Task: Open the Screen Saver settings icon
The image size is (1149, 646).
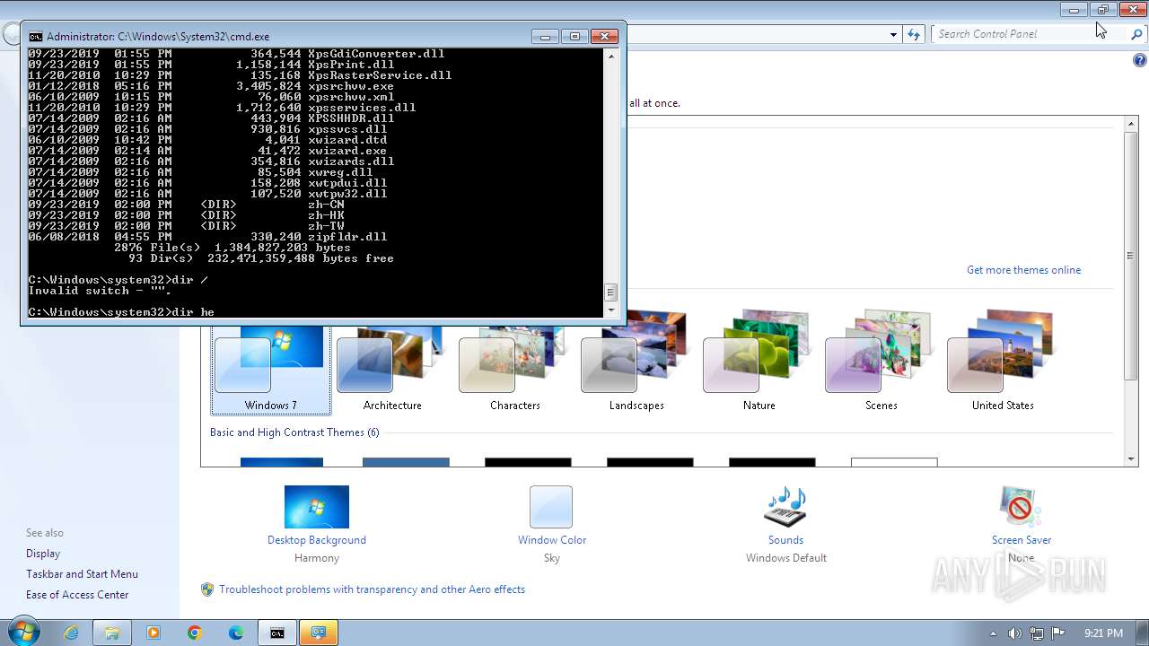Action: (x=1021, y=507)
